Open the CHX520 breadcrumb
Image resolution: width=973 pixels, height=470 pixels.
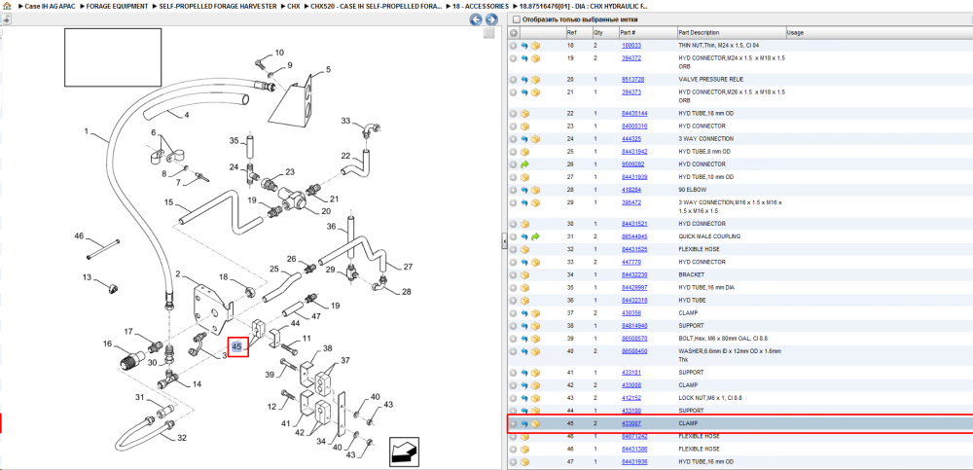(x=377, y=6)
